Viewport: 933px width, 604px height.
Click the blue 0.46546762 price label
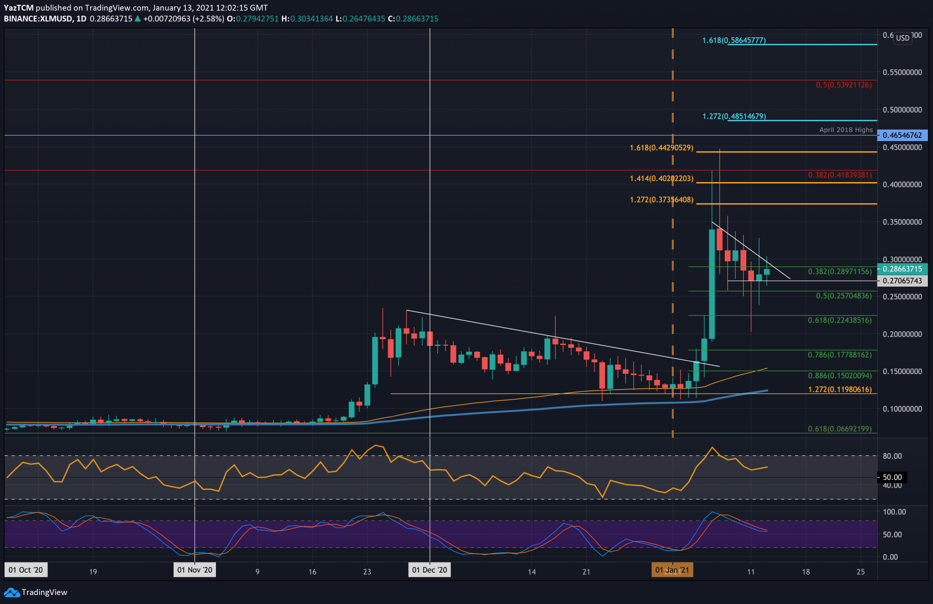902,135
